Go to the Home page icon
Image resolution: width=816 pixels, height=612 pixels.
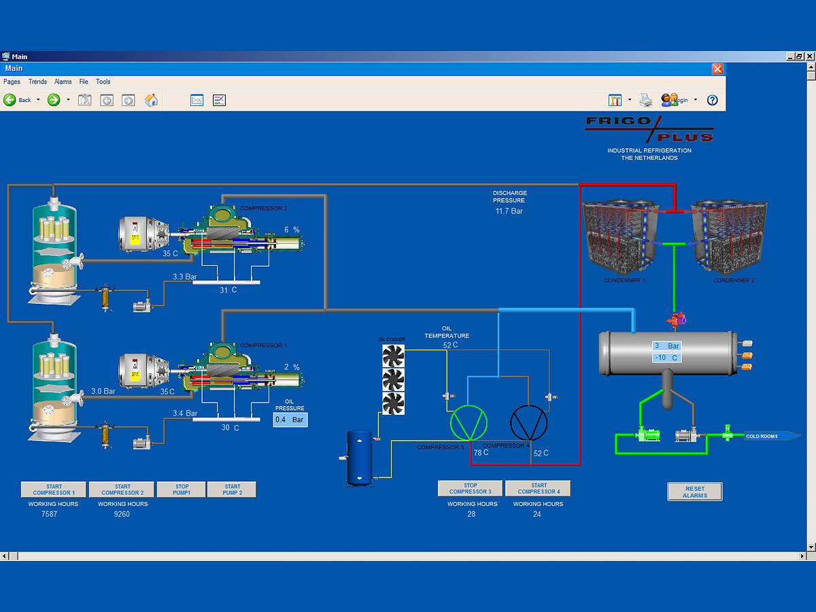click(151, 100)
